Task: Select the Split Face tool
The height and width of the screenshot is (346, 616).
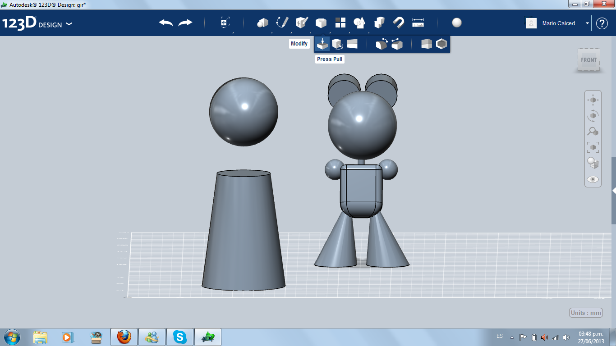Action: click(x=352, y=44)
